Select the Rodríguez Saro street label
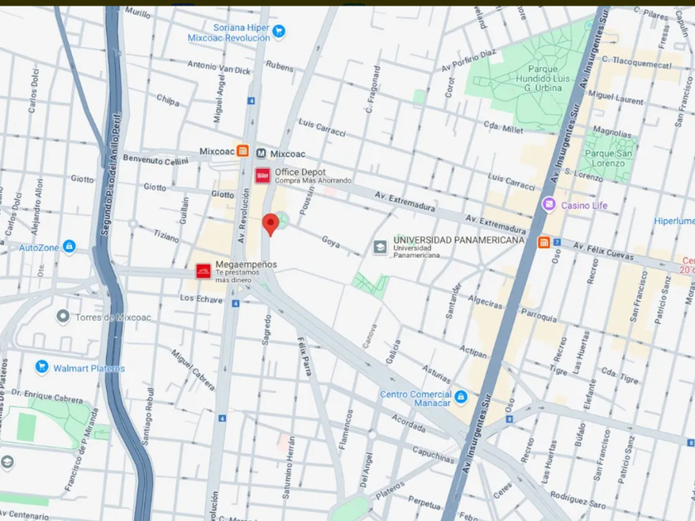The height and width of the screenshot is (521, 695). point(578,499)
